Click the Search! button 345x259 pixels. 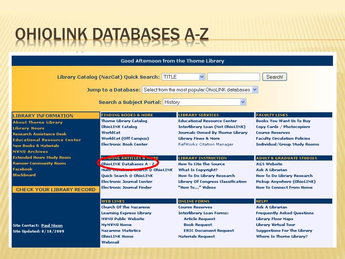click(x=275, y=77)
